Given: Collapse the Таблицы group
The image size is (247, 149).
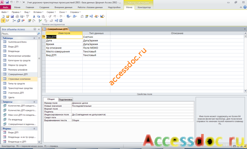Looking at the screenshot, I should tap(34, 38).
